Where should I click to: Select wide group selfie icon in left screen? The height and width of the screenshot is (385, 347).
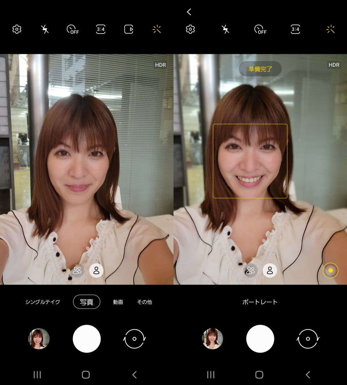(77, 271)
